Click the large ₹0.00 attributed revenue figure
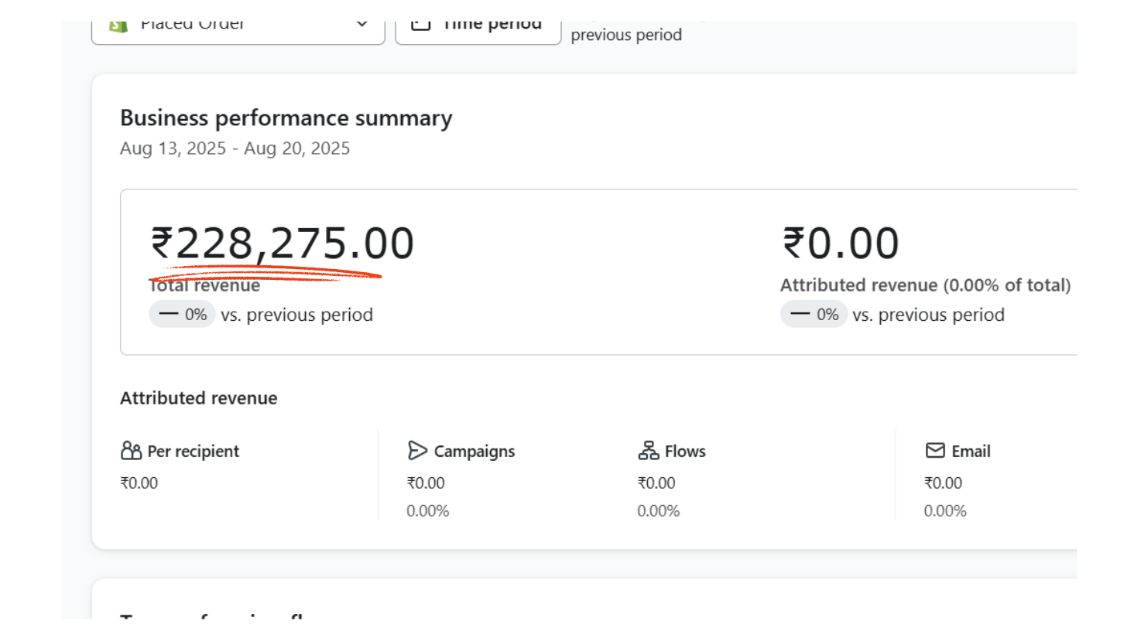The height and width of the screenshot is (641, 1141). [841, 244]
